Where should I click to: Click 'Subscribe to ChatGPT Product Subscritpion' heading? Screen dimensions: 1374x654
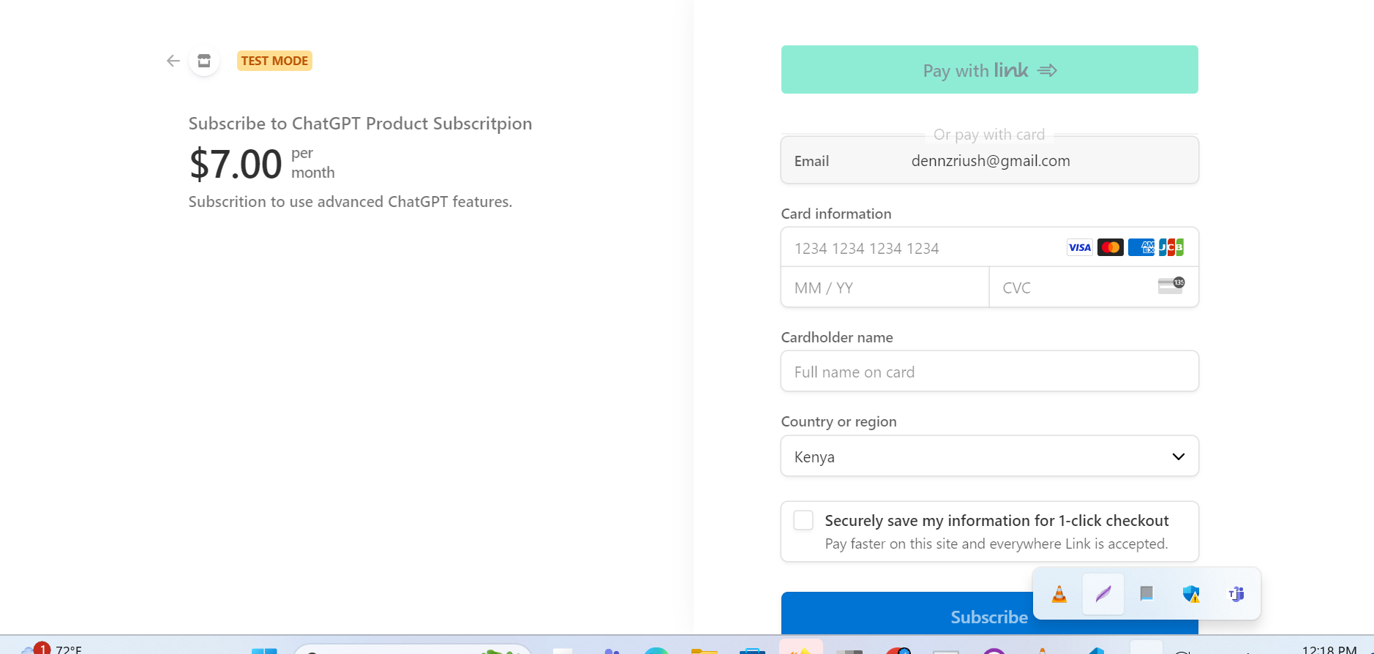pyautogui.click(x=360, y=124)
